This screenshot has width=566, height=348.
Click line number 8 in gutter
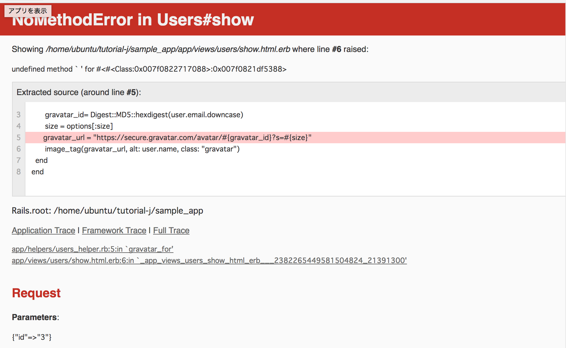(x=18, y=172)
